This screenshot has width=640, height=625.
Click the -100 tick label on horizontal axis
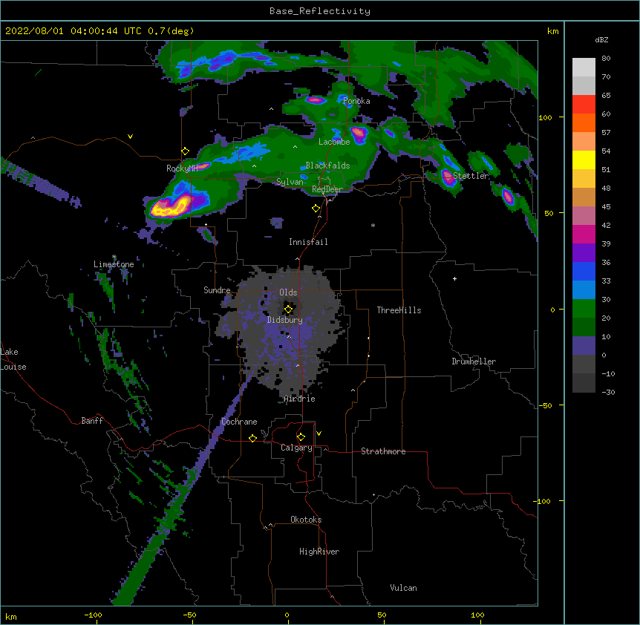point(93,615)
